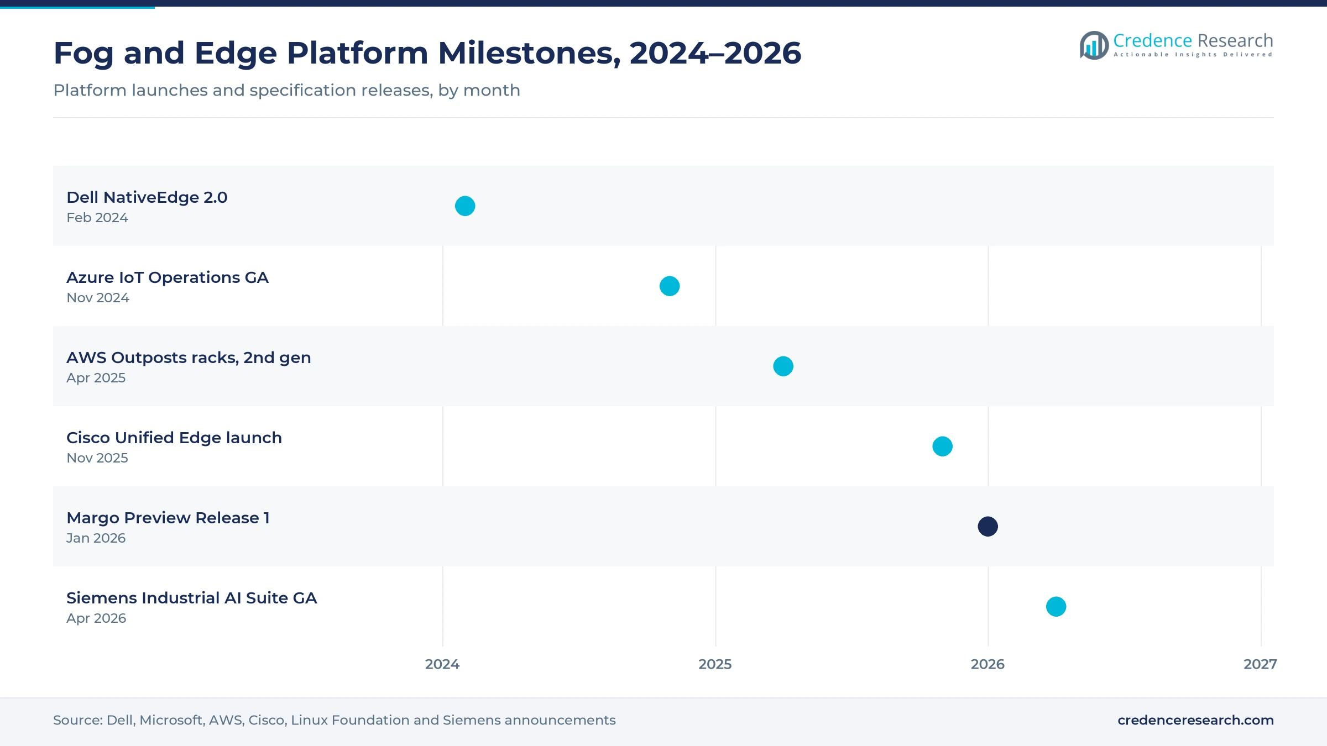Open the credenceresearch.com link in footer
Image resolution: width=1327 pixels, height=746 pixels.
pos(1195,720)
